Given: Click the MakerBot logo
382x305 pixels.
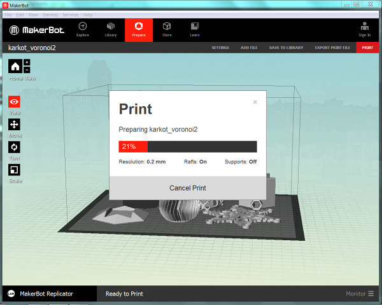Looking at the screenshot, I should tap(37, 30).
